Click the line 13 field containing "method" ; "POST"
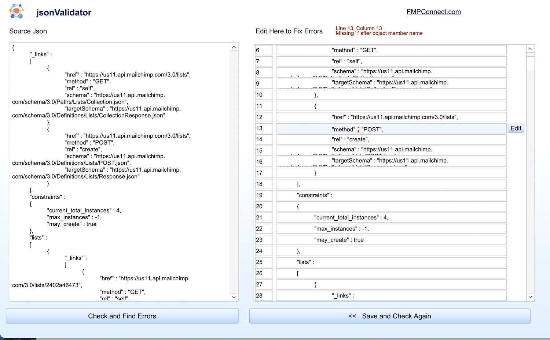This screenshot has height=340, width=550. pos(391,128)
